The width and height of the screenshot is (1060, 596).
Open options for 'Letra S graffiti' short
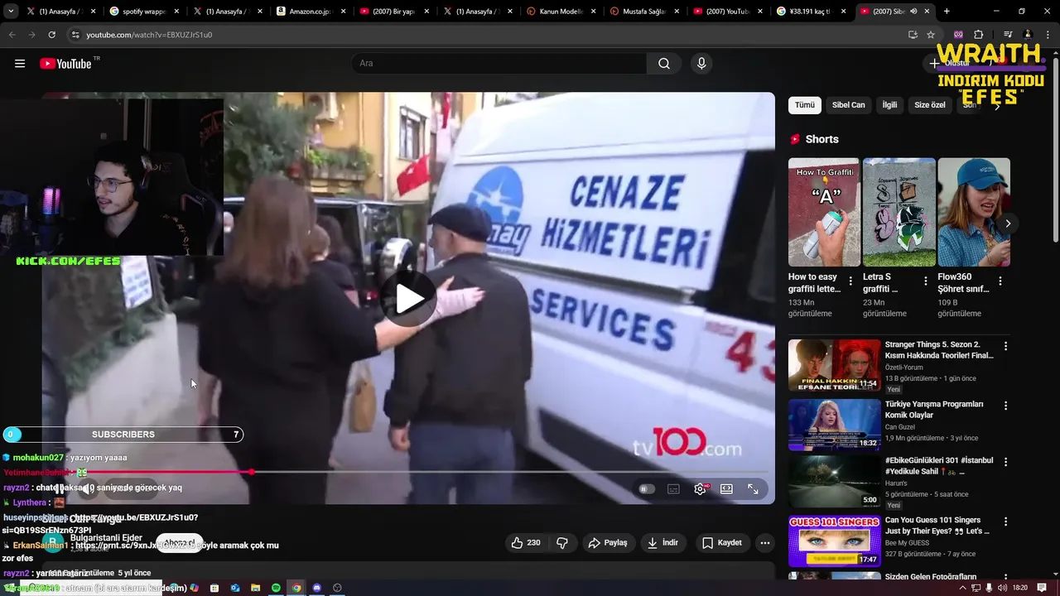click(925, 281)
